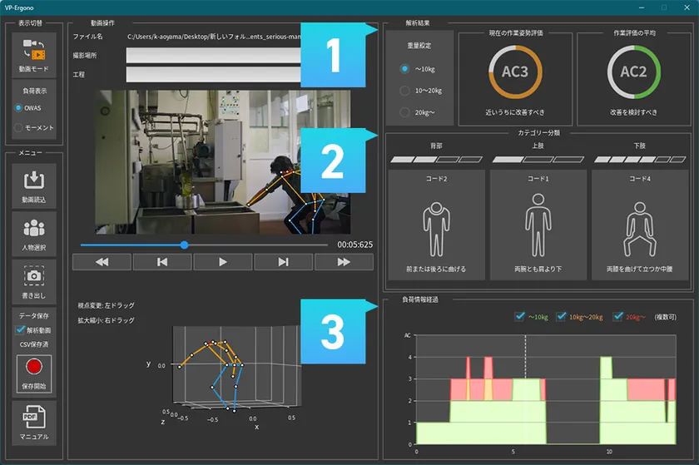Rewind the video with the double-left arrow
This screenshot has width=699, height=465.
tap(102, 262)
